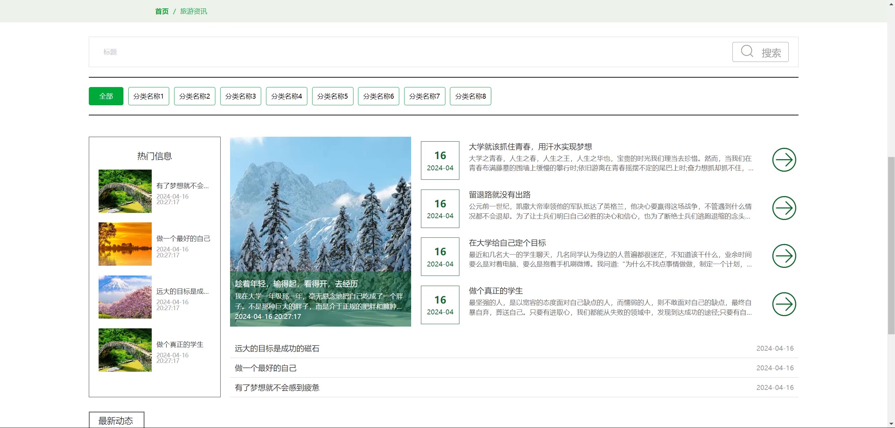Select the 全部 category filter
Screen dimensions: 895x428
pos(106,96)
